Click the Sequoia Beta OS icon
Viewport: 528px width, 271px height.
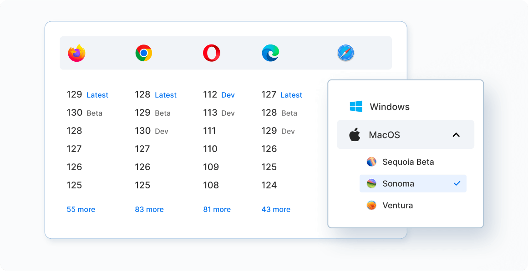point(371,162)
